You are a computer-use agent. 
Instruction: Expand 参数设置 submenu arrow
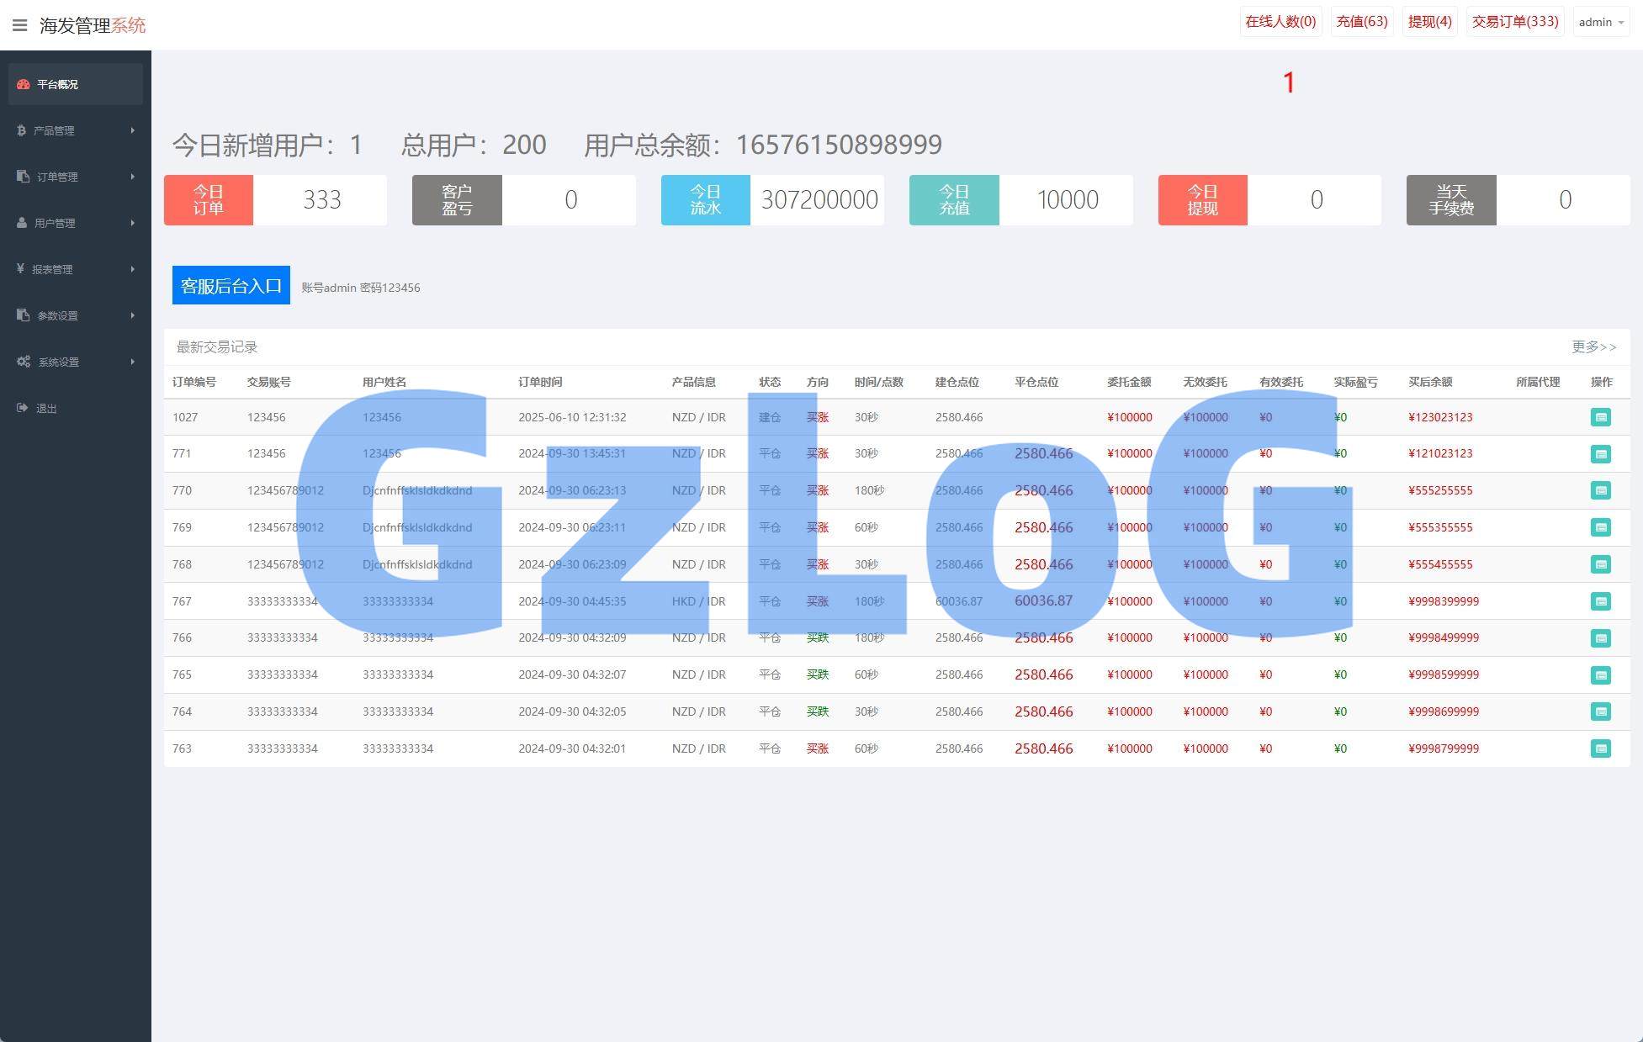click(x=133, y=315)
